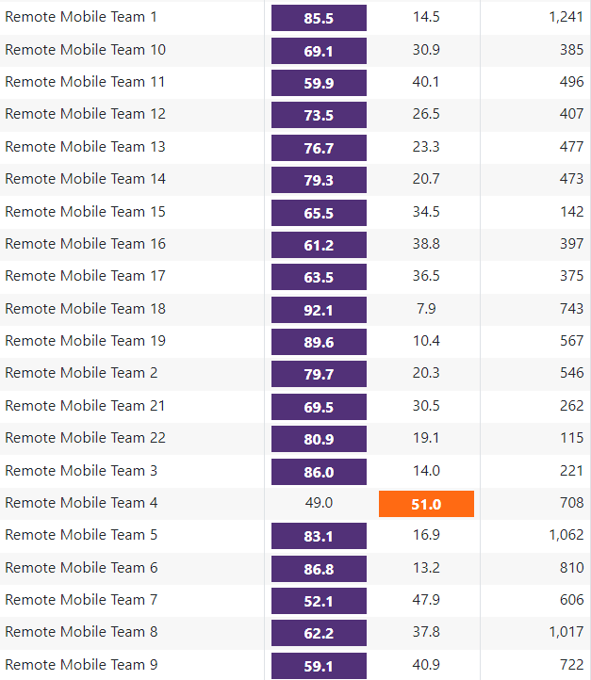Select the purple 89.6 bar for Team 19
Image resolution: width=591 pixels, height=680 pixels.
pyautogui.click(x=319, y=342)
